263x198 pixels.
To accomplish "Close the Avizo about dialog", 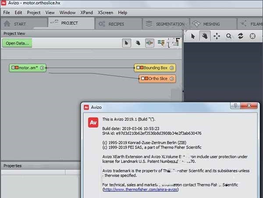I will coord(249,105).
